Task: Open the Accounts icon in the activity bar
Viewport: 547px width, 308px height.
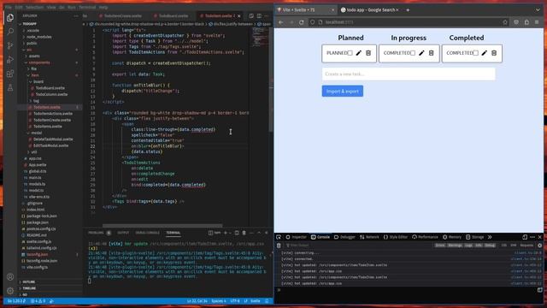Action: coord(10,277)
